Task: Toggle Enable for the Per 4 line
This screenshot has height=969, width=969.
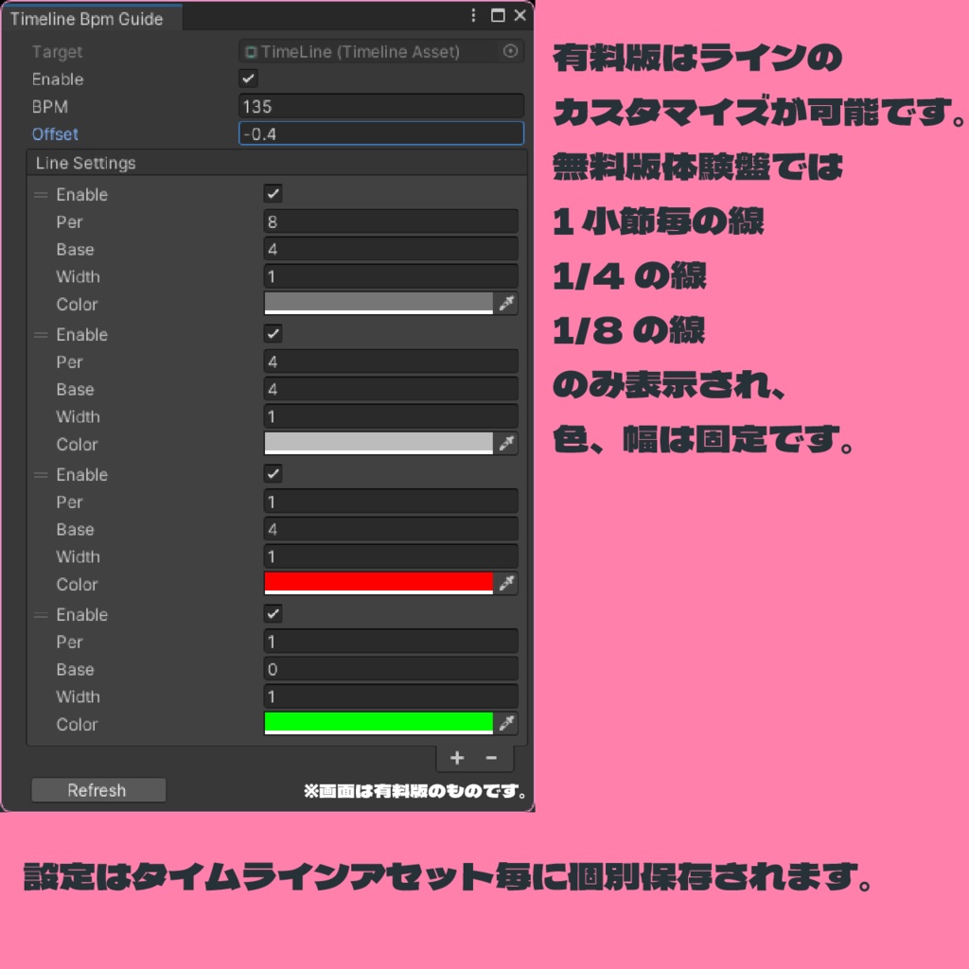Action: click(273, 334)
